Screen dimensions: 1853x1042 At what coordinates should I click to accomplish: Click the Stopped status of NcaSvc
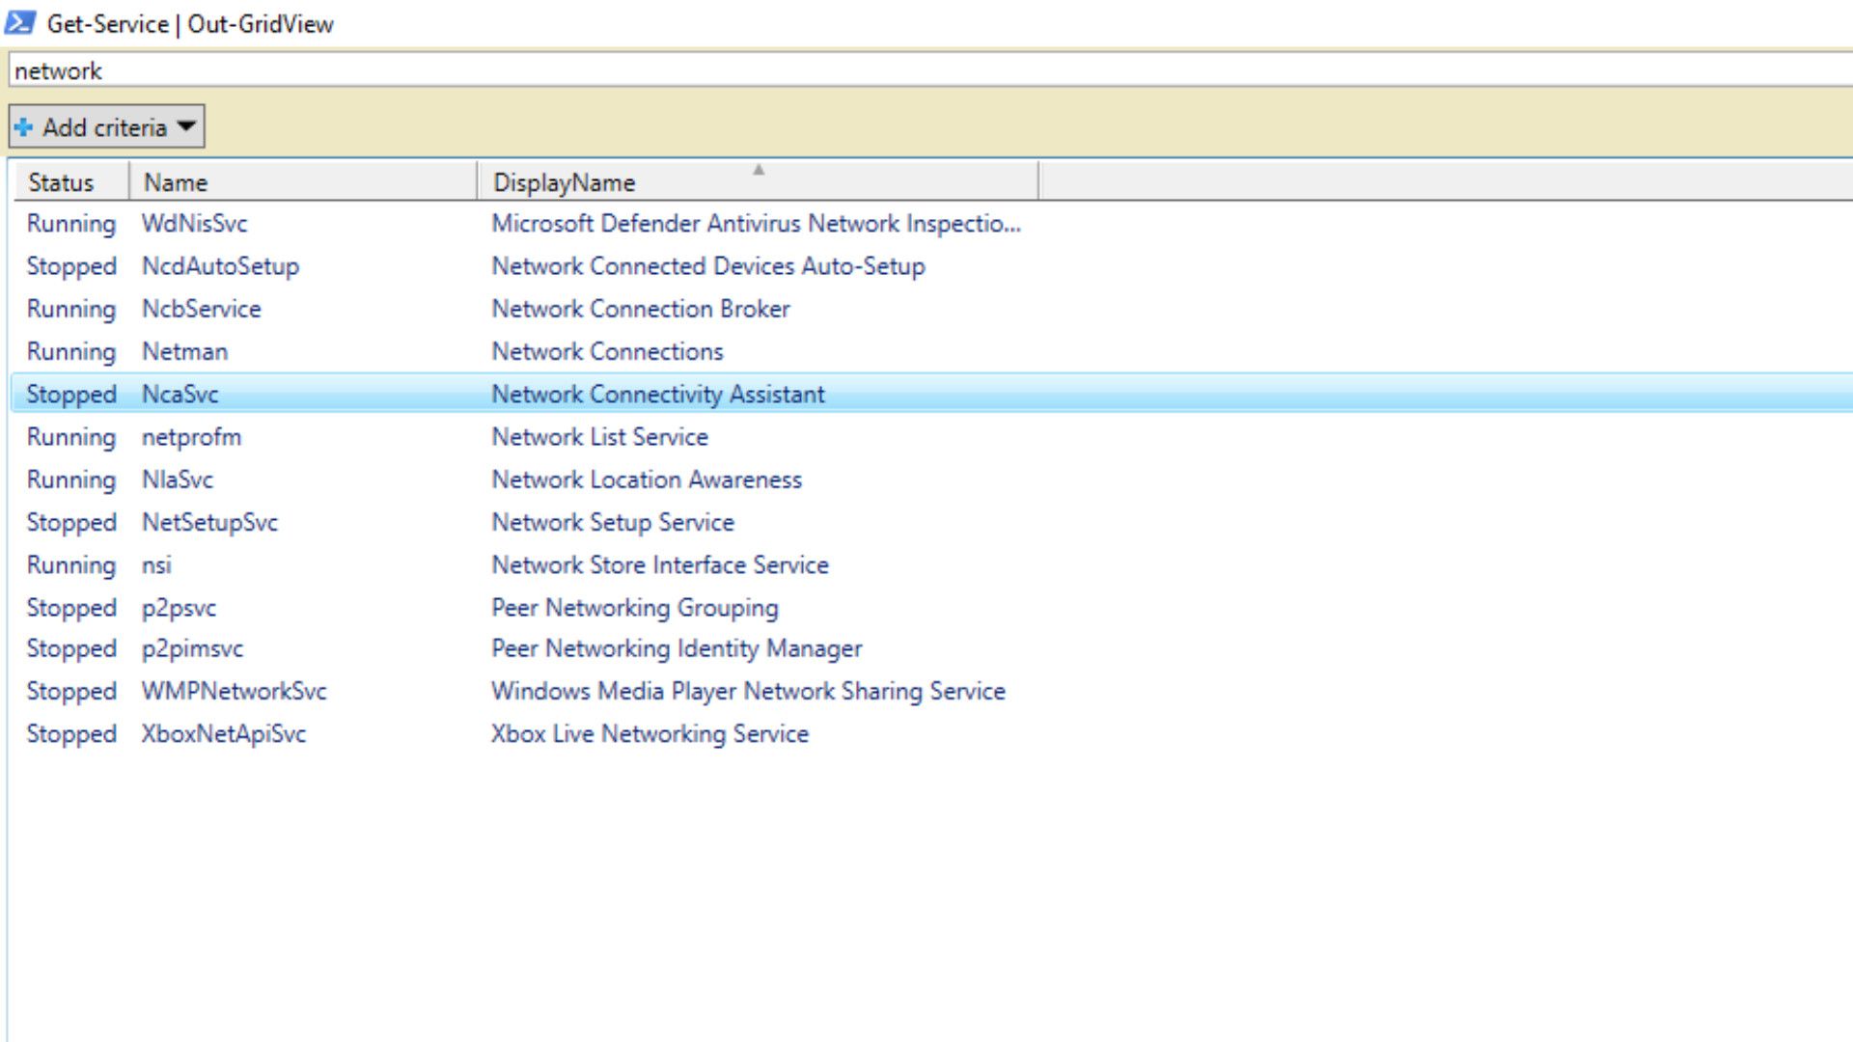click(71, 395)
